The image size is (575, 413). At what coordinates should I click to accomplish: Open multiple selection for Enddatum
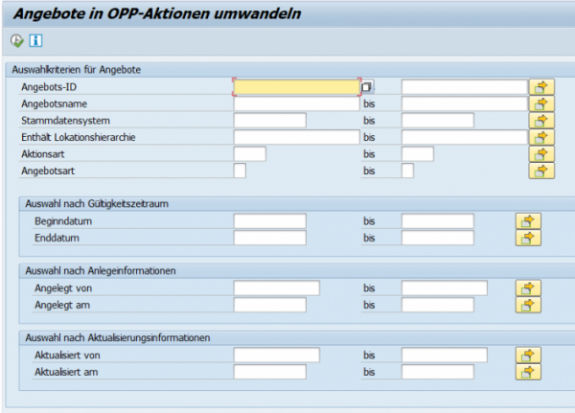click(x=528, y=238)
